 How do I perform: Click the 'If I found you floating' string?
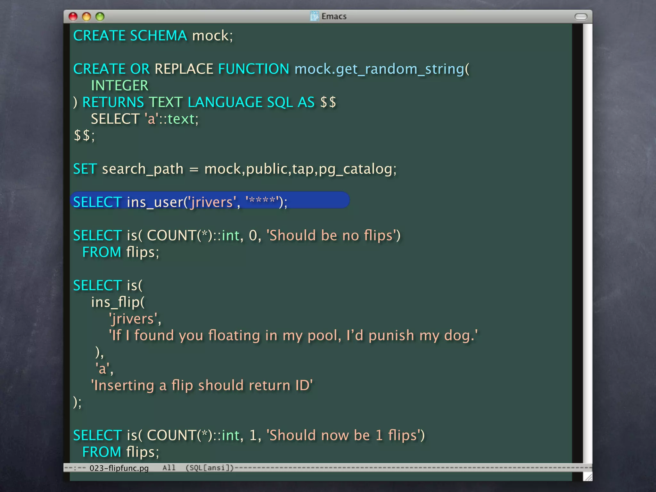point(293,335)
